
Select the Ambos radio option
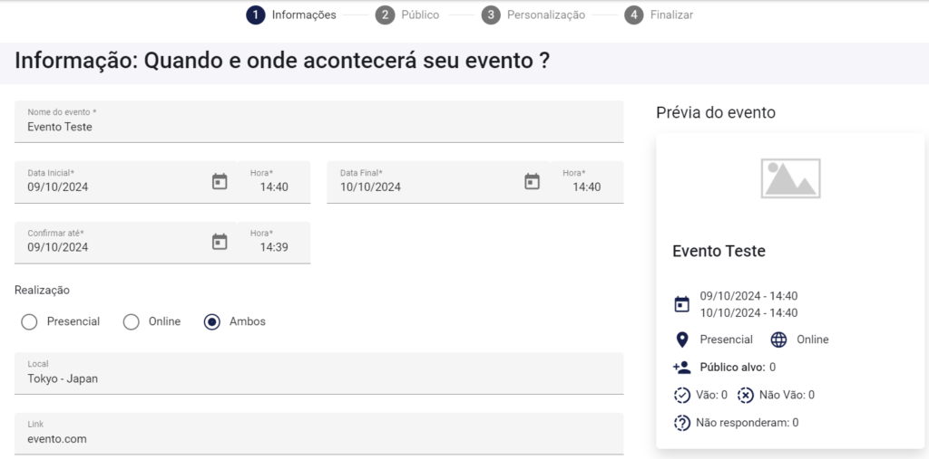tap(212, 322)
